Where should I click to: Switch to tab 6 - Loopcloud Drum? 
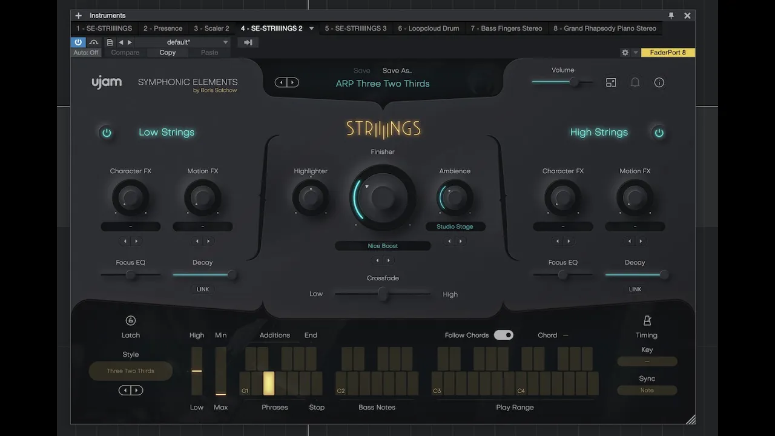point(429,28)
